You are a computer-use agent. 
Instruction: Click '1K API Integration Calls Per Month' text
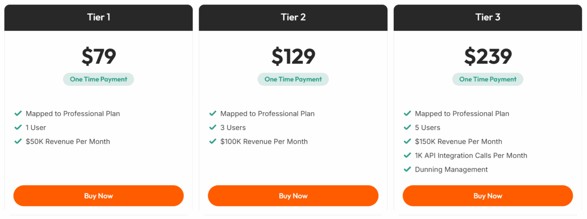(471, 156)
